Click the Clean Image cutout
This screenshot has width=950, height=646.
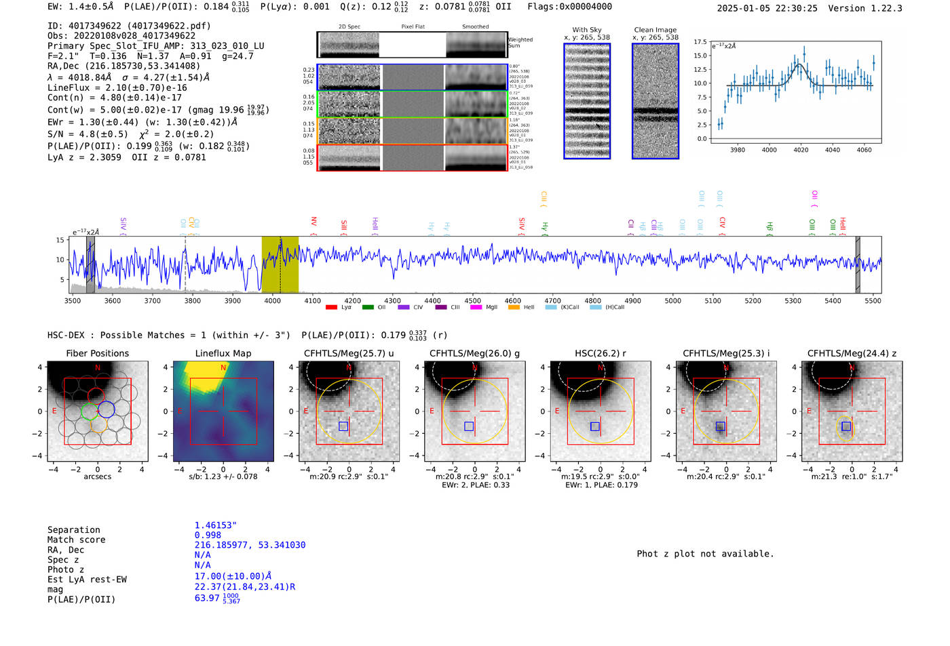click(x=655, y=101)
